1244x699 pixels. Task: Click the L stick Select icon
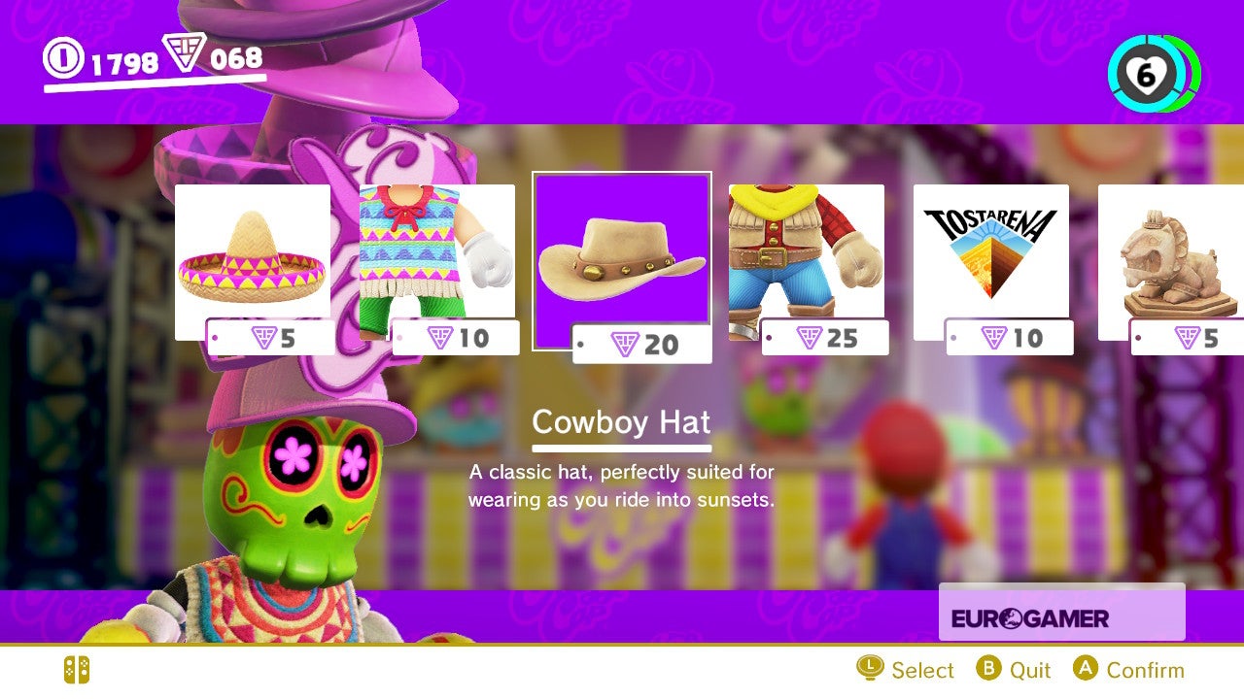[x=870, y=668]
